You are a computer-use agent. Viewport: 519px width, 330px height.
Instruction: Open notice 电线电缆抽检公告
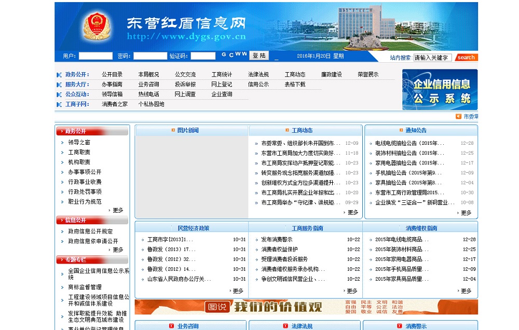(x=410, y=143)
